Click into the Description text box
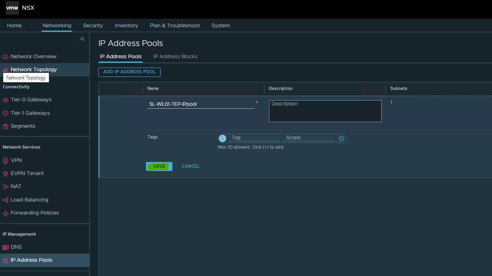The height and width of the screenshot is (276, 492). 325,111
